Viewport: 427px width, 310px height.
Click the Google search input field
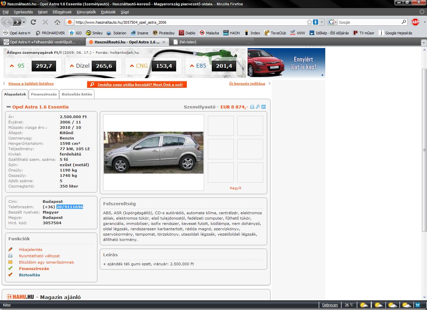click(369, 22)
